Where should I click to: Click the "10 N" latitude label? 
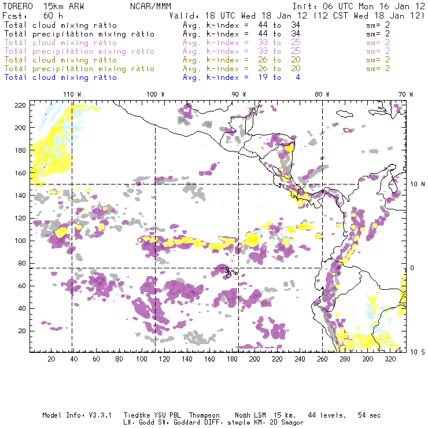point(415,184)
